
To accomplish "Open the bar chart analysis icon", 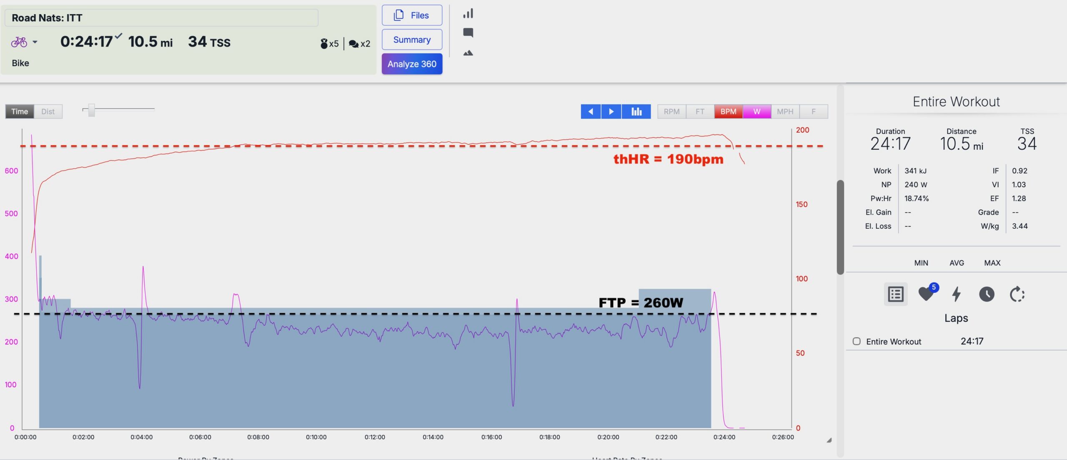I will 468,13.
